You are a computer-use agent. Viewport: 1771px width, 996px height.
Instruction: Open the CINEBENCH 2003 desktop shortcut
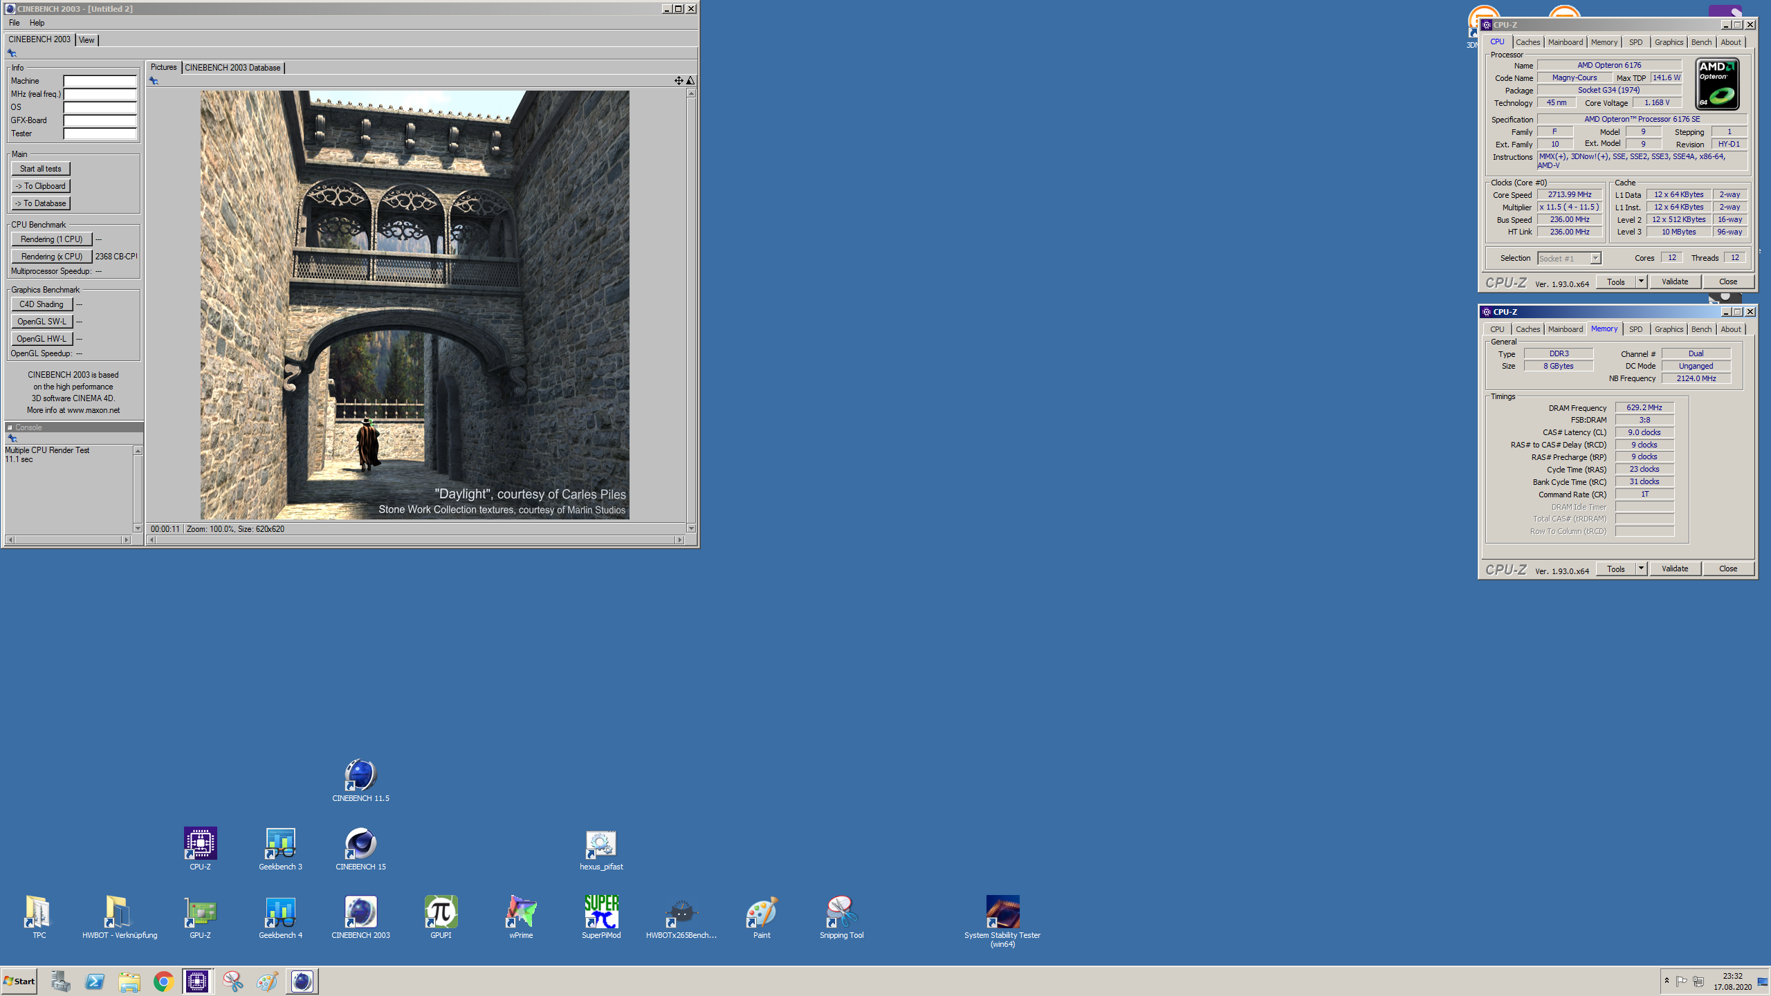[360, 917]
